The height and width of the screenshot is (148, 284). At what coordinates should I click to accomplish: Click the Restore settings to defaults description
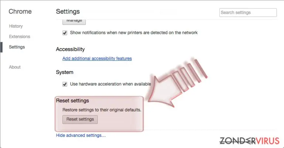click(x=102, y=110)
